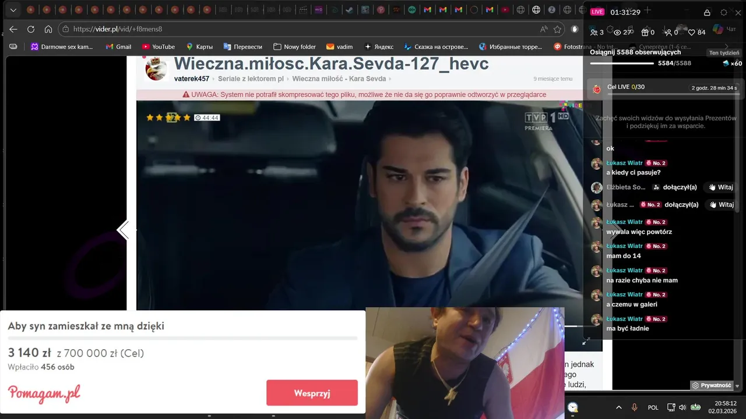Viewport: 746px width, 419px height.
Task: Click the Wesprzyj donate button
Action: pyautogui.click(x=312, y=393)
